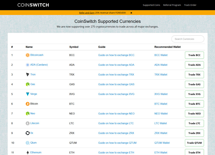Click the Neo coin icon
215x155 pixels.
(28, 113)
